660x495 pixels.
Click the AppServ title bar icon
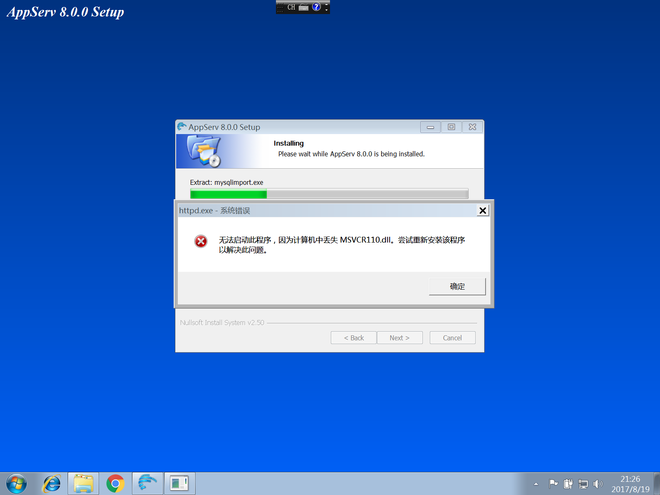point(181,127)
